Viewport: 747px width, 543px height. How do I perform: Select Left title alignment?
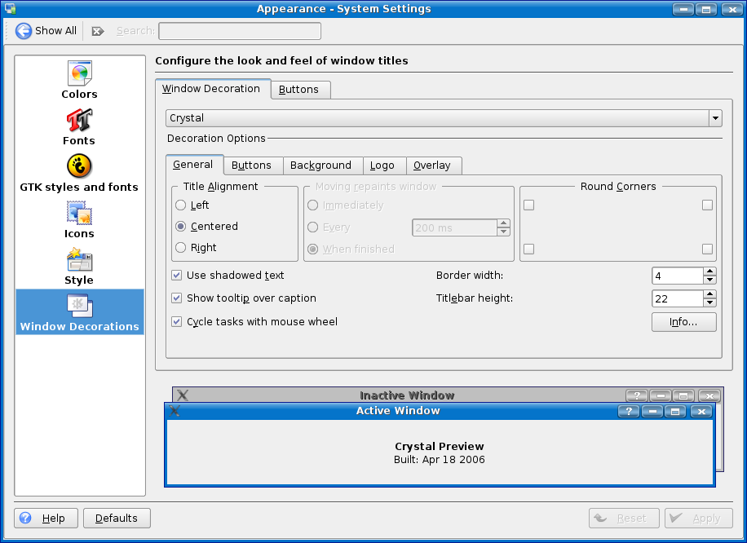pos(181,205)
